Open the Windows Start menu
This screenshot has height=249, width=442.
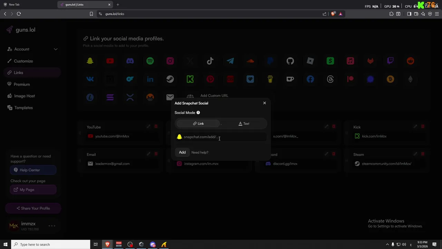tap(6, 245)
